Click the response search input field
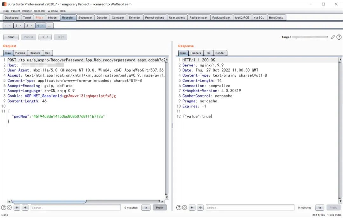 coord(250,208)
